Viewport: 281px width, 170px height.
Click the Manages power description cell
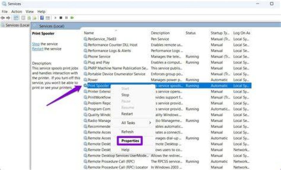pos(166,80)
